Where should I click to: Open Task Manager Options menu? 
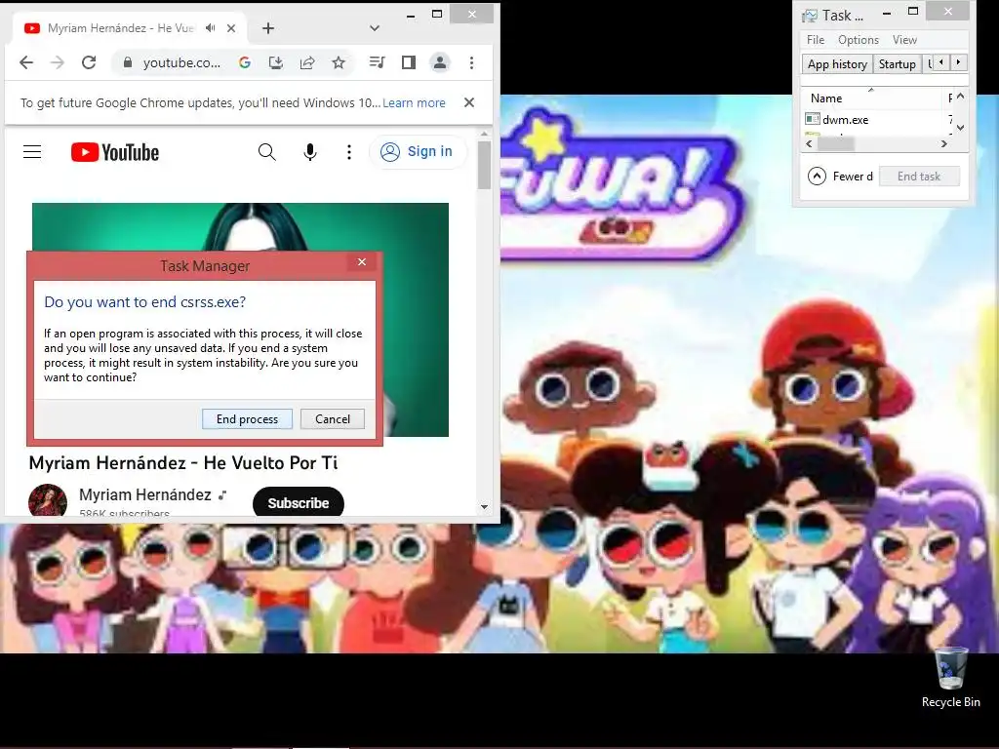[859, 39]
